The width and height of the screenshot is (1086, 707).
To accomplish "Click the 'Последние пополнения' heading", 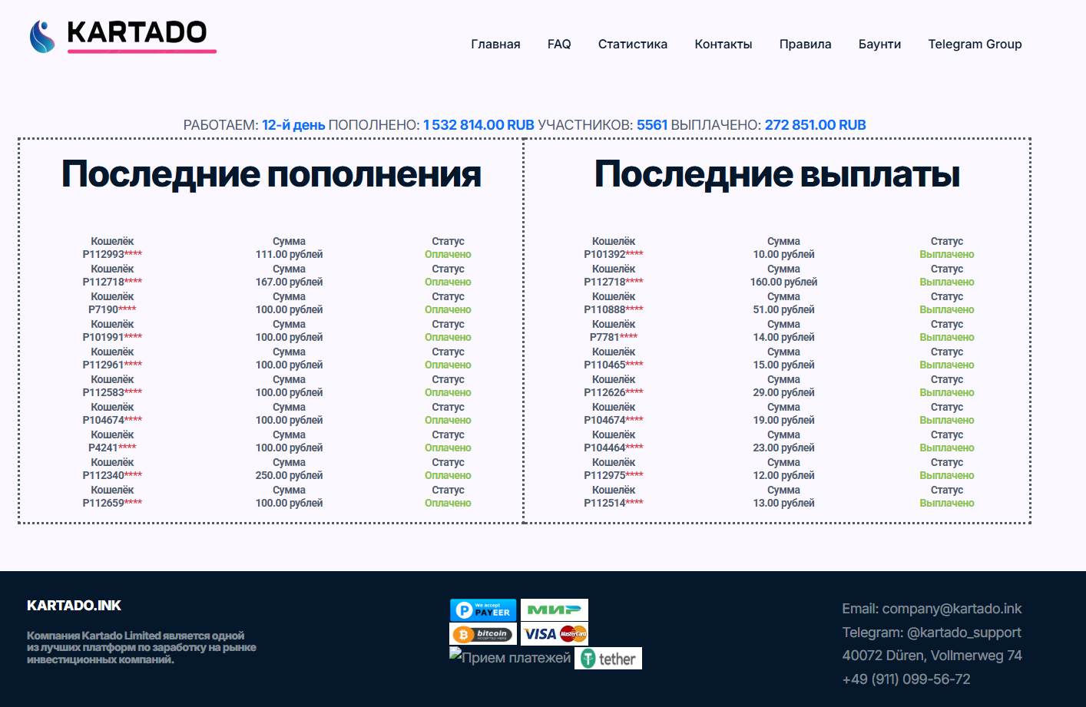I will tap(271, 174).
